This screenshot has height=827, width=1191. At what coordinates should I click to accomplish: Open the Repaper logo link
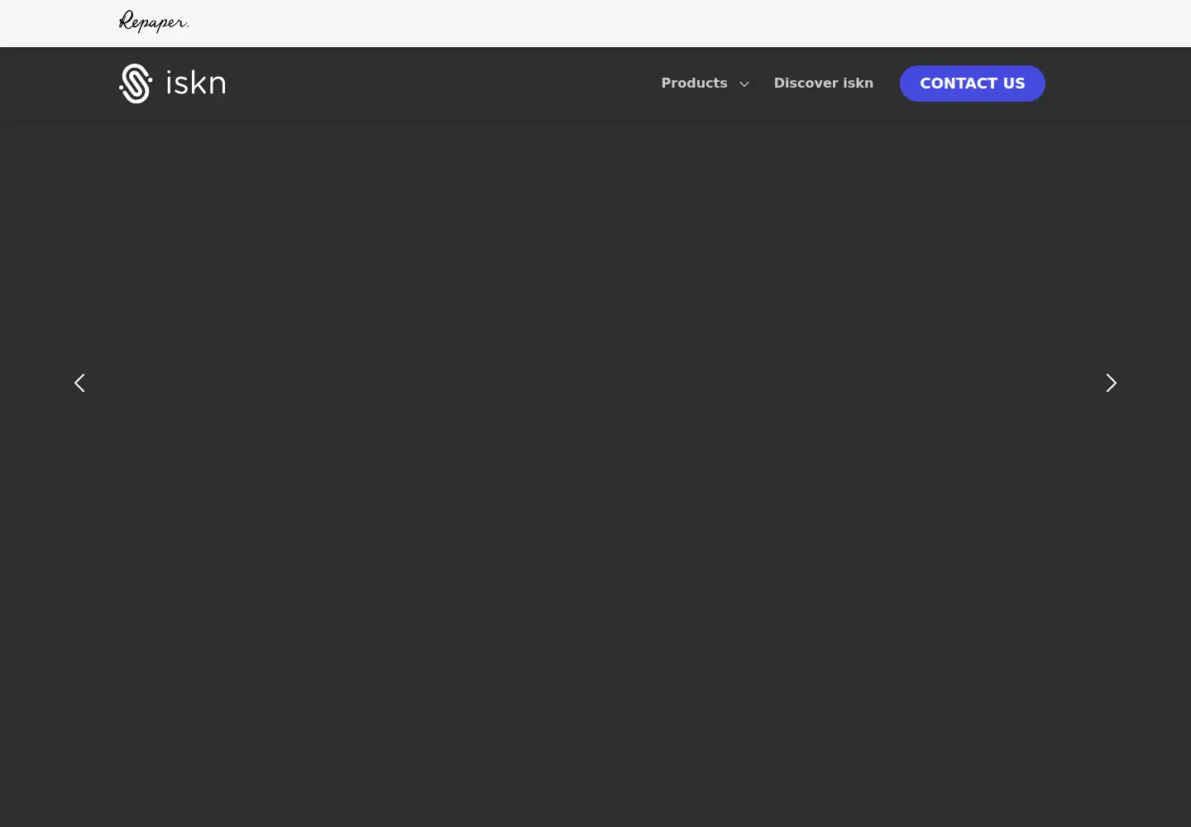(154, 22)
